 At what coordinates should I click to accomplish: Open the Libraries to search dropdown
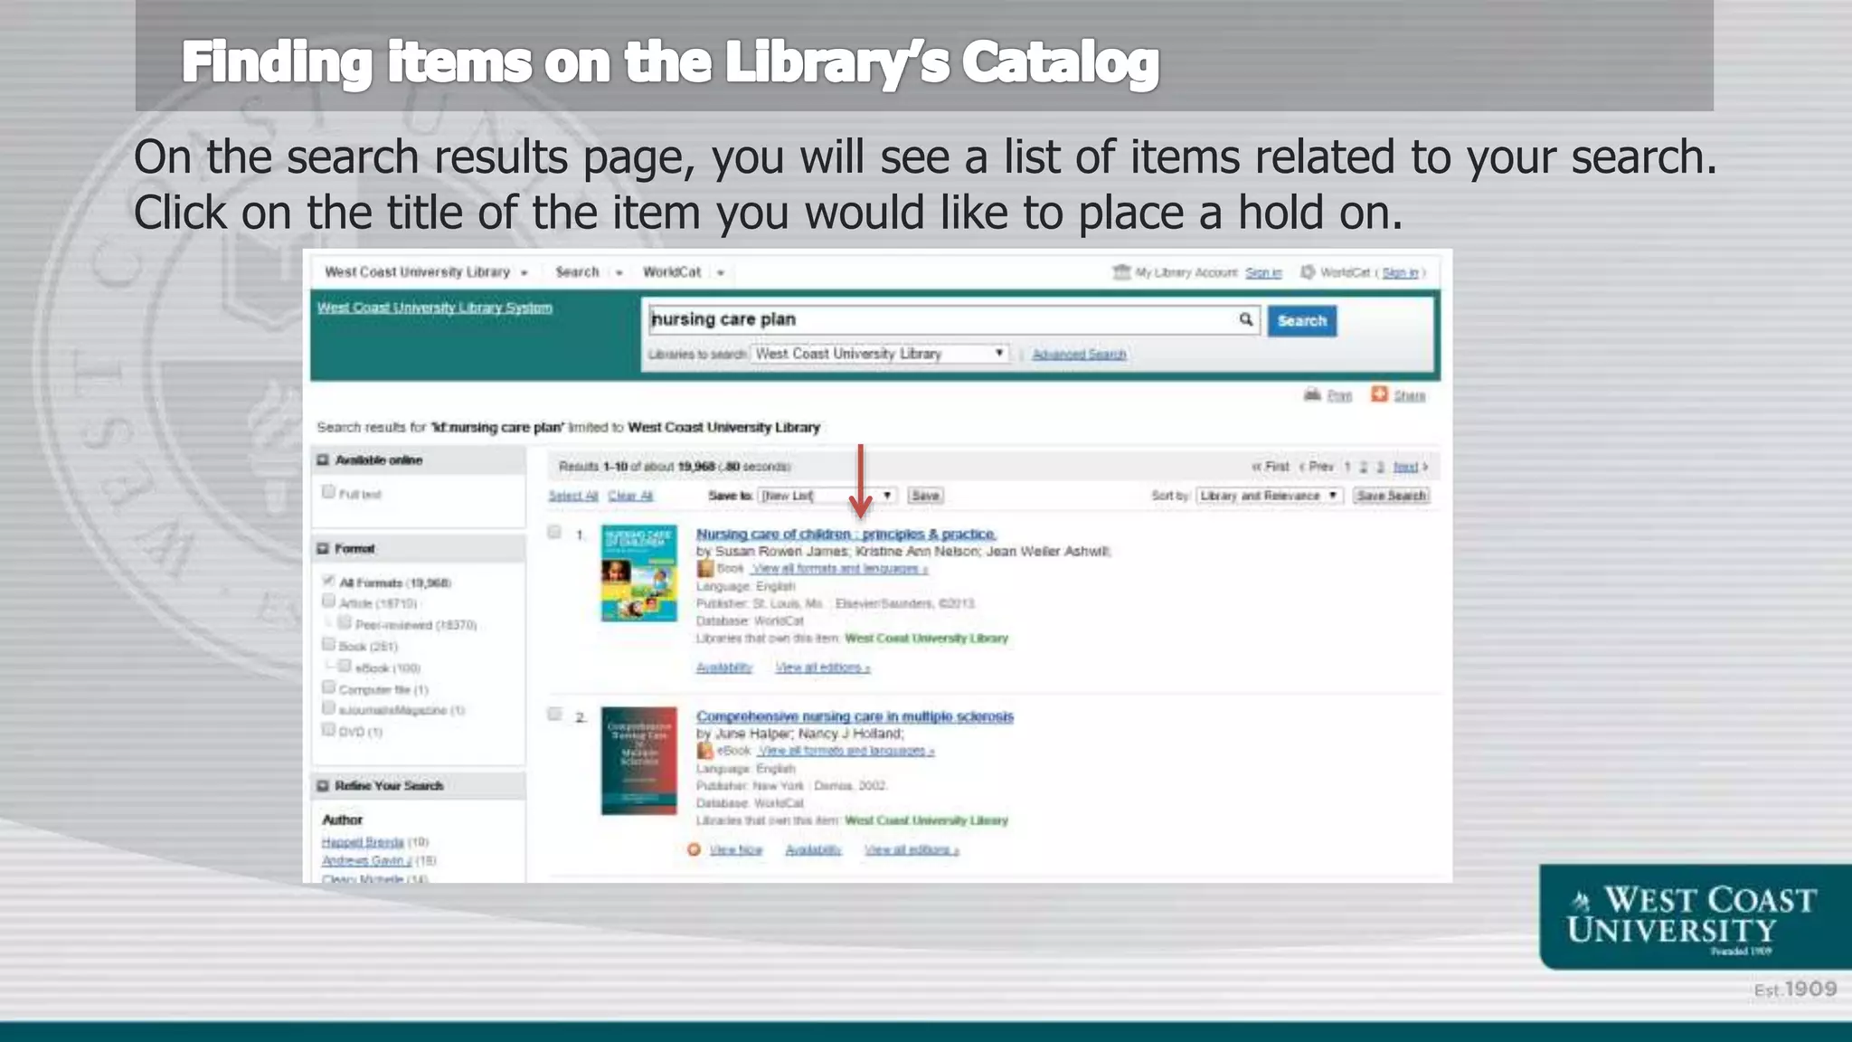coord(879,354)
